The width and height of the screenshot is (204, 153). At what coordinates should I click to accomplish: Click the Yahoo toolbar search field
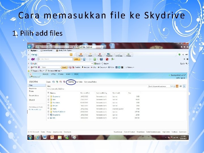(55, 59)
